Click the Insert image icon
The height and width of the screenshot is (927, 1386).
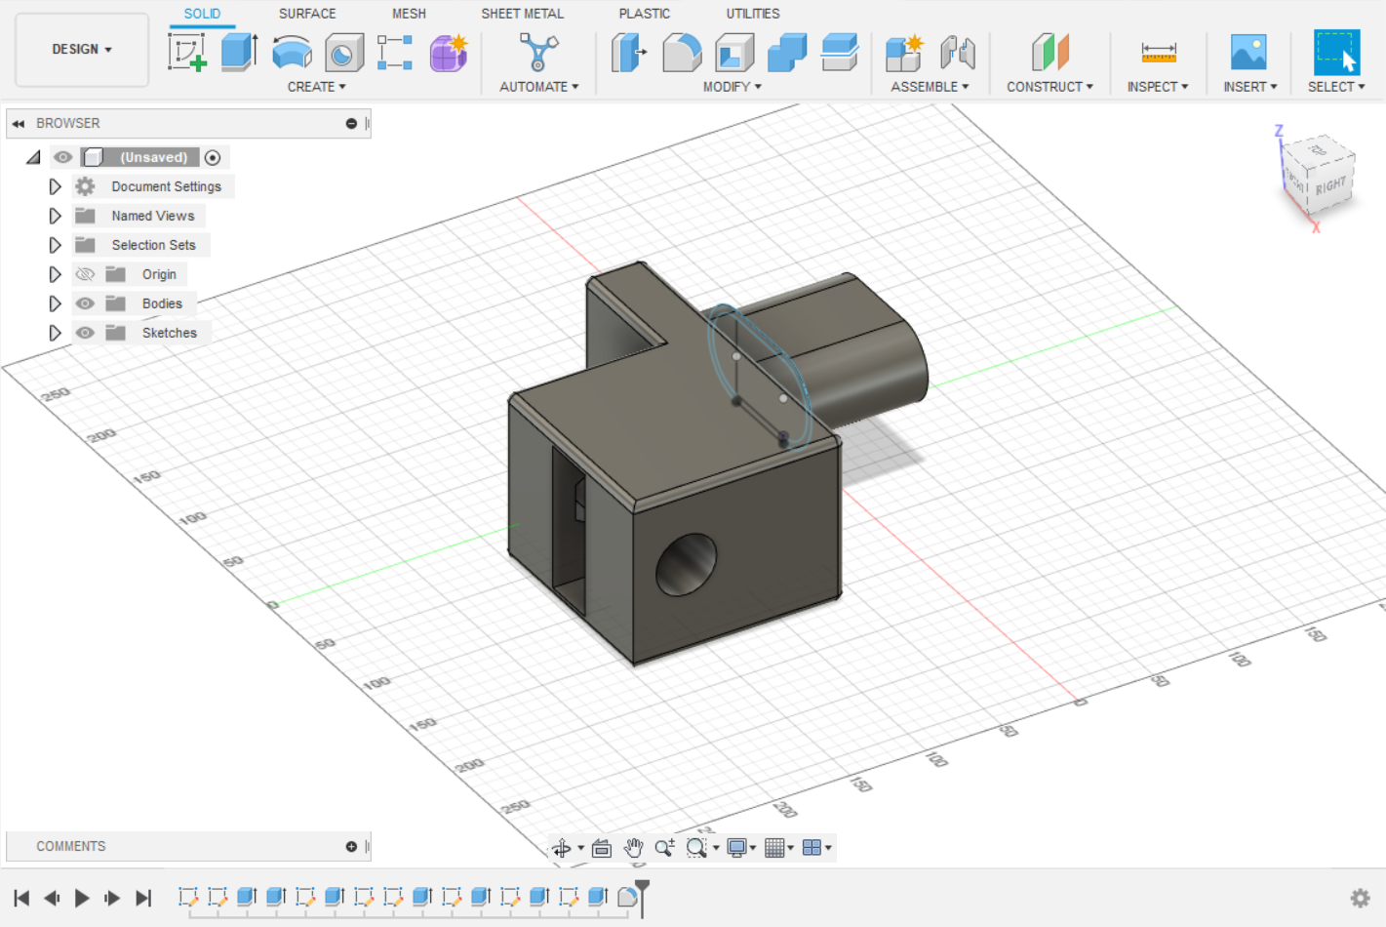pos(1248,53)
